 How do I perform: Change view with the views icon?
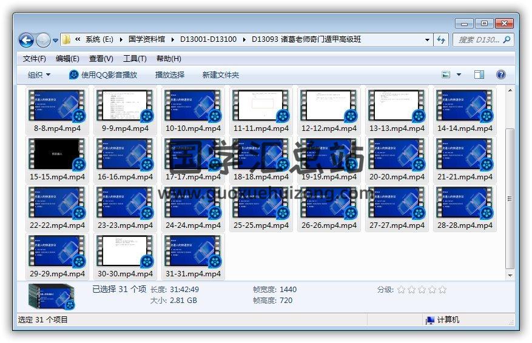[446, 75]
